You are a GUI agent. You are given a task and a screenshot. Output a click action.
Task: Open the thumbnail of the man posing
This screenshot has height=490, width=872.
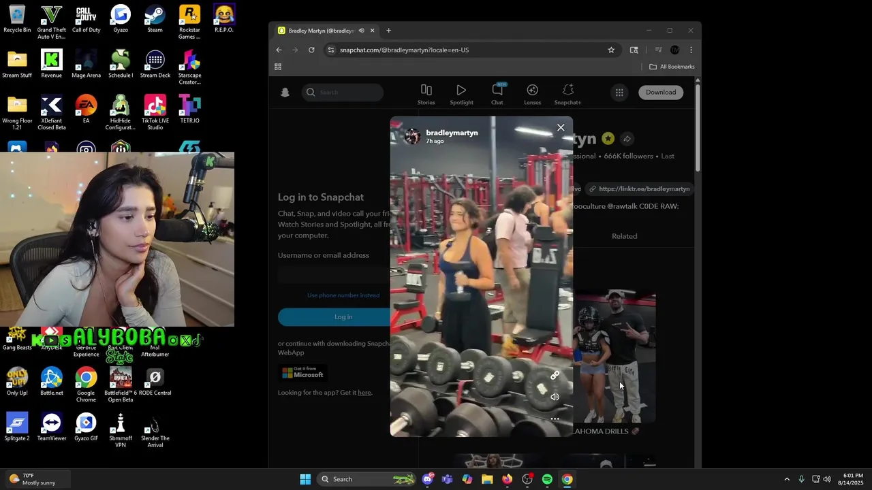click(x=615, y=357)
